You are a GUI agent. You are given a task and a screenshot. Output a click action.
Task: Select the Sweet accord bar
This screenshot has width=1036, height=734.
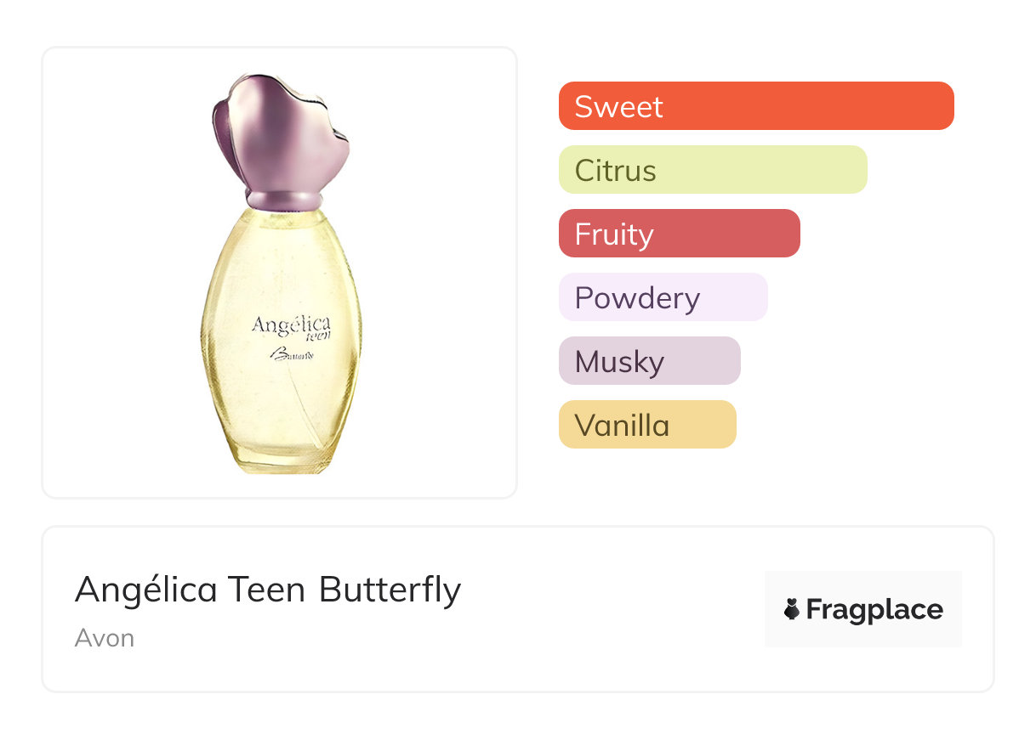coord(755,106)
